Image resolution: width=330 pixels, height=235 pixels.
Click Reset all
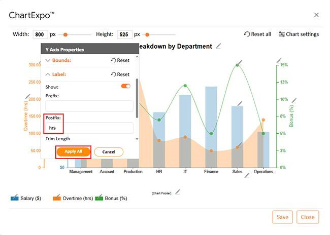[257, 34]
